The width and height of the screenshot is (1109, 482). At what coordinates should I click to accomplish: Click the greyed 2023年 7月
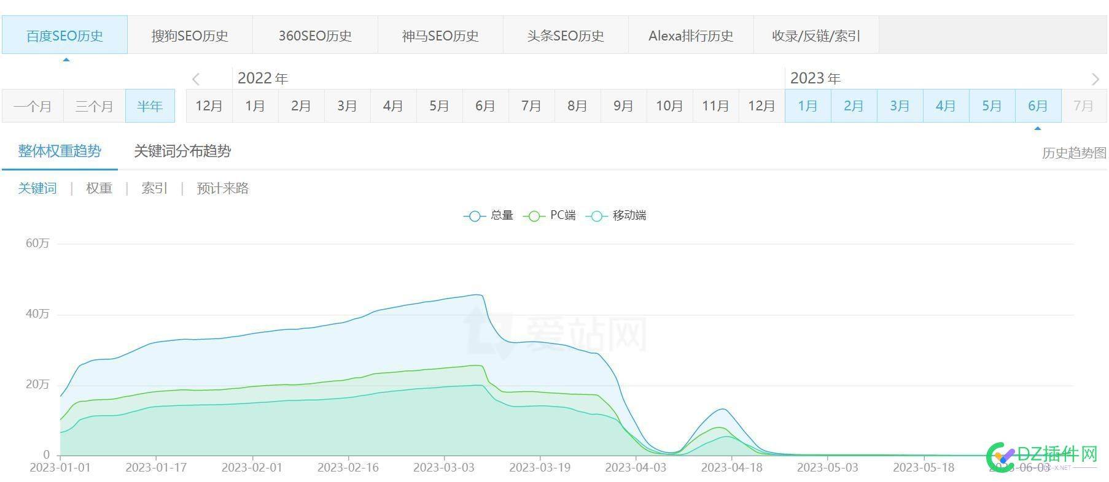[1084, 106]
